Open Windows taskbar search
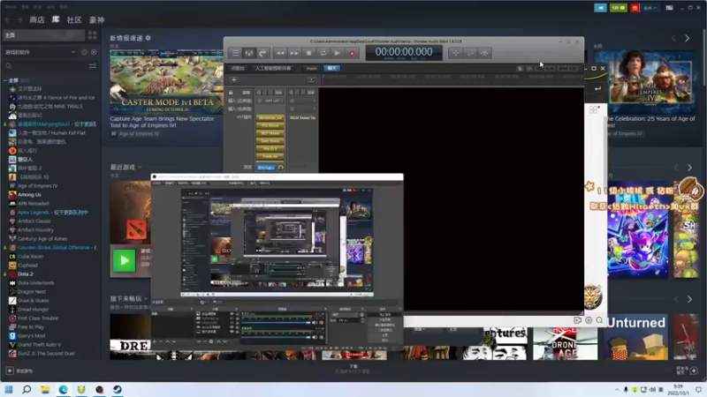Screen dimensions: 707x397 tap(27, 389)
